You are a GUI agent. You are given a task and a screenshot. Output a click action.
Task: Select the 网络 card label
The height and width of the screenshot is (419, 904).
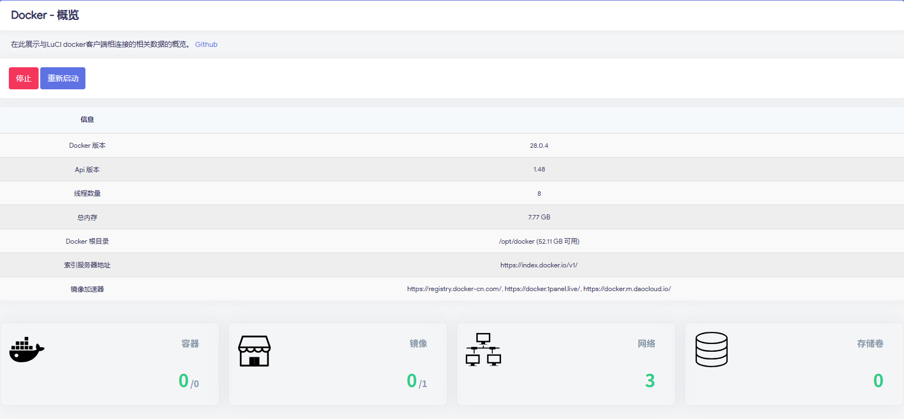tap(646, 343)
